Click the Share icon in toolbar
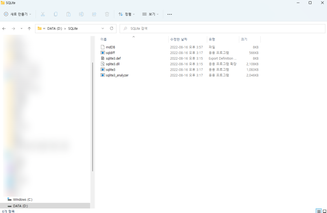327x213 pixels. click(x=94, y=14)
